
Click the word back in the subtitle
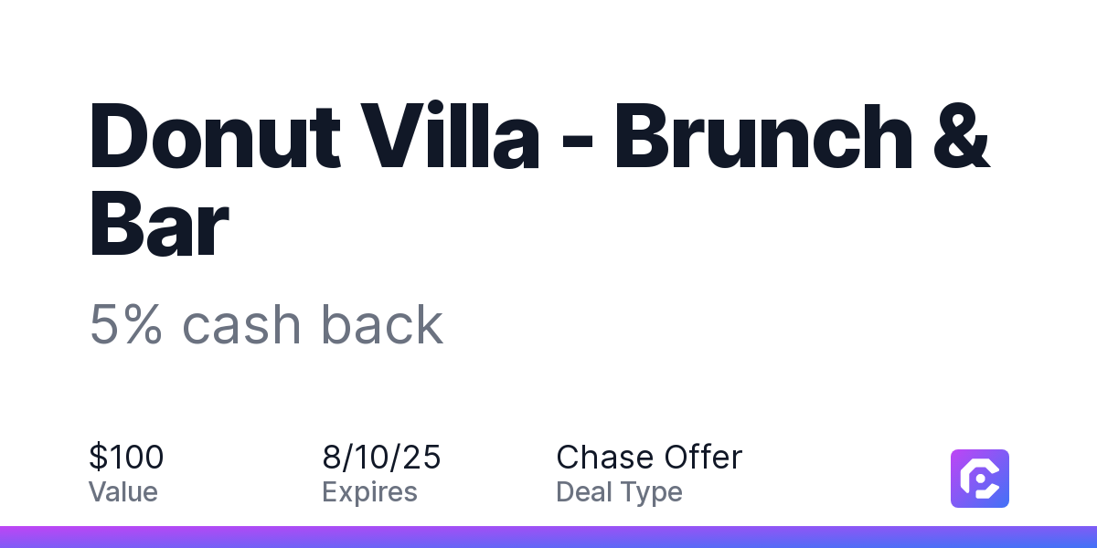tap(381, 324)
